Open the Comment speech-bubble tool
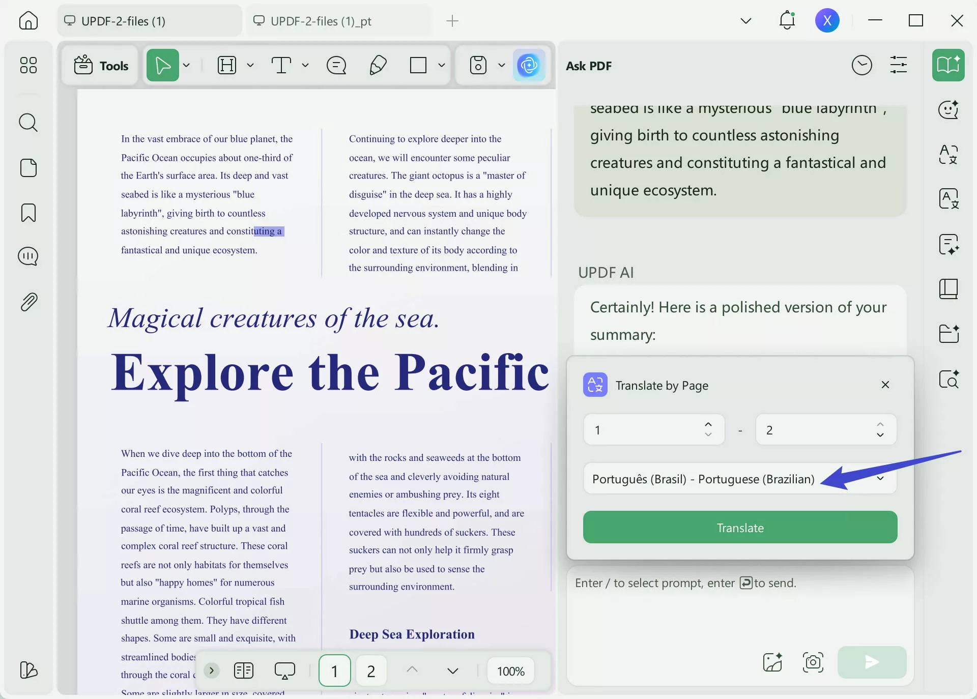 (x=336, y=65)
